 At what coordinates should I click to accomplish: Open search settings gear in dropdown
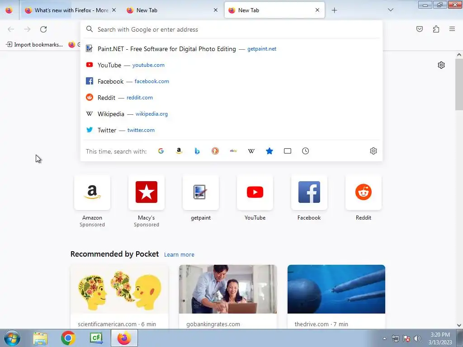(x=373, y=151)
